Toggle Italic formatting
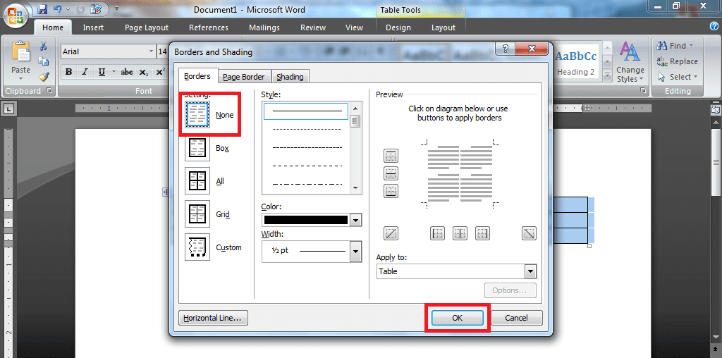Viewport: 722px width, 358px height. (x=85, y=72)
